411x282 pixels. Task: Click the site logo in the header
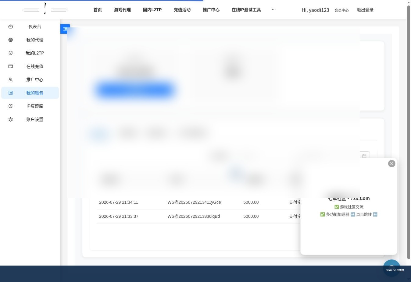[45, 9]
